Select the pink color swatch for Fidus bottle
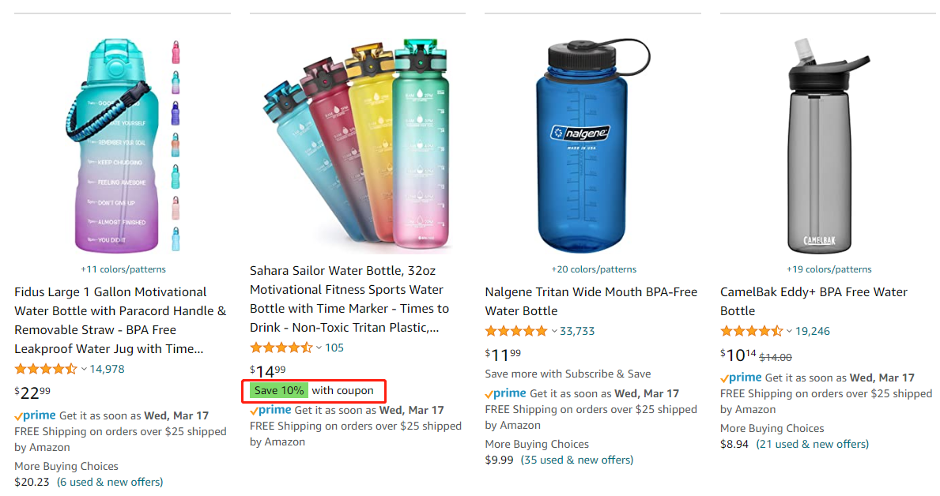940x496 pixels. 176,53
